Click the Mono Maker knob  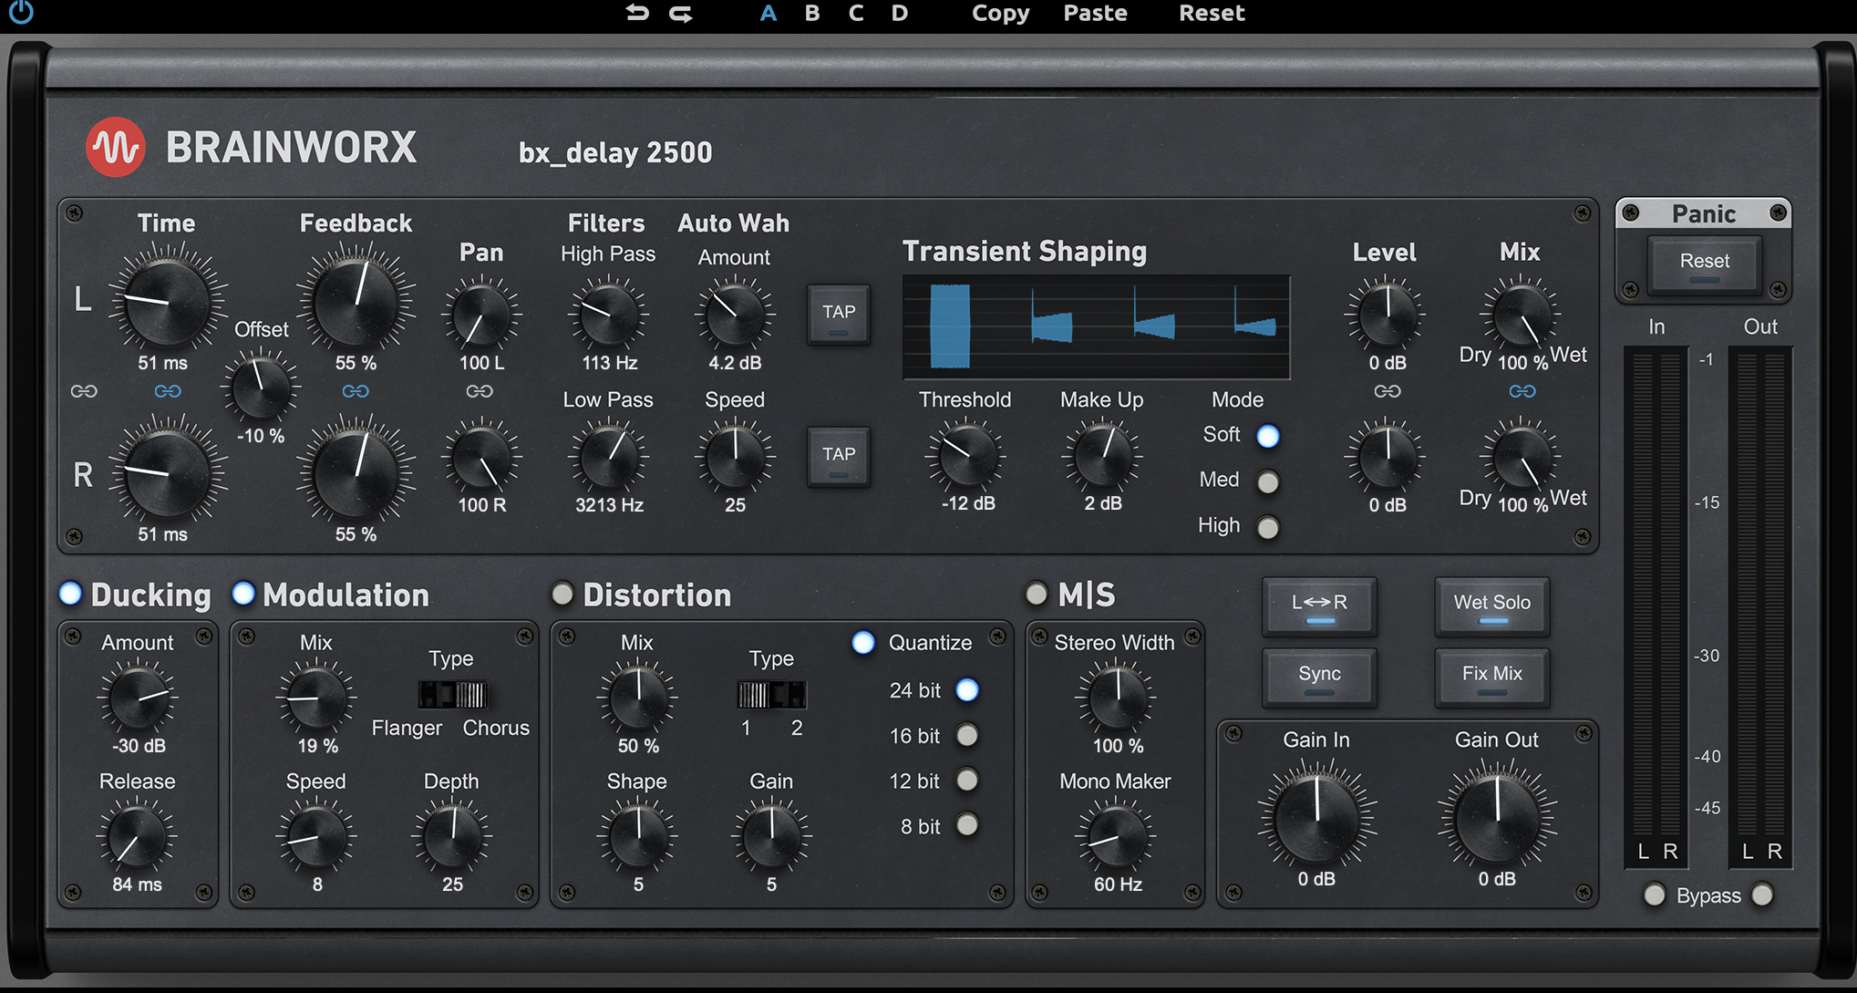point(1116,836)
